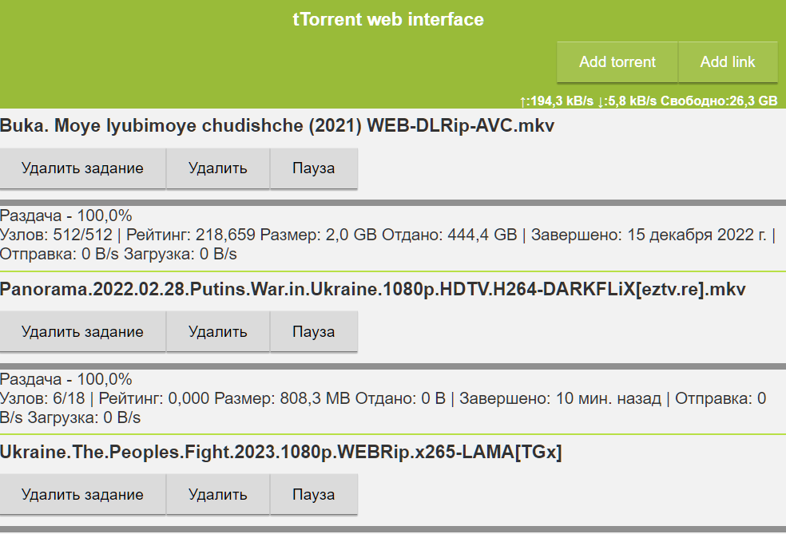Viewport: 786px width, 534px height.
Task: Click the tTorrent web interface header title
Action: (388, 19)
